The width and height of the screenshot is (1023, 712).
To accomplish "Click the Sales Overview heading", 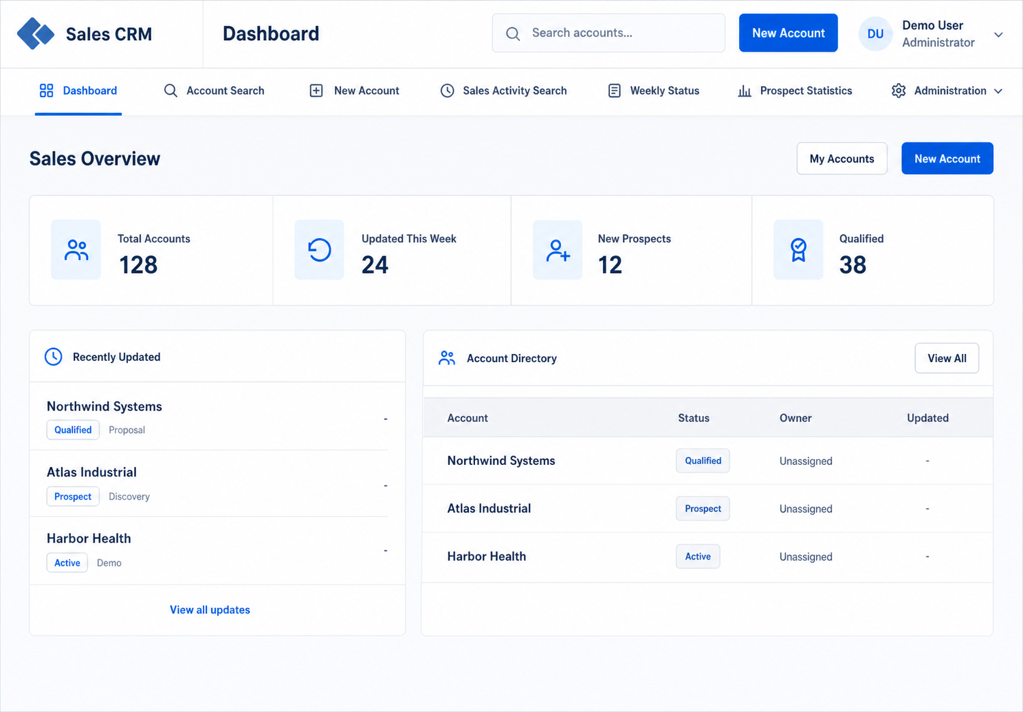I will click(95, 159).
